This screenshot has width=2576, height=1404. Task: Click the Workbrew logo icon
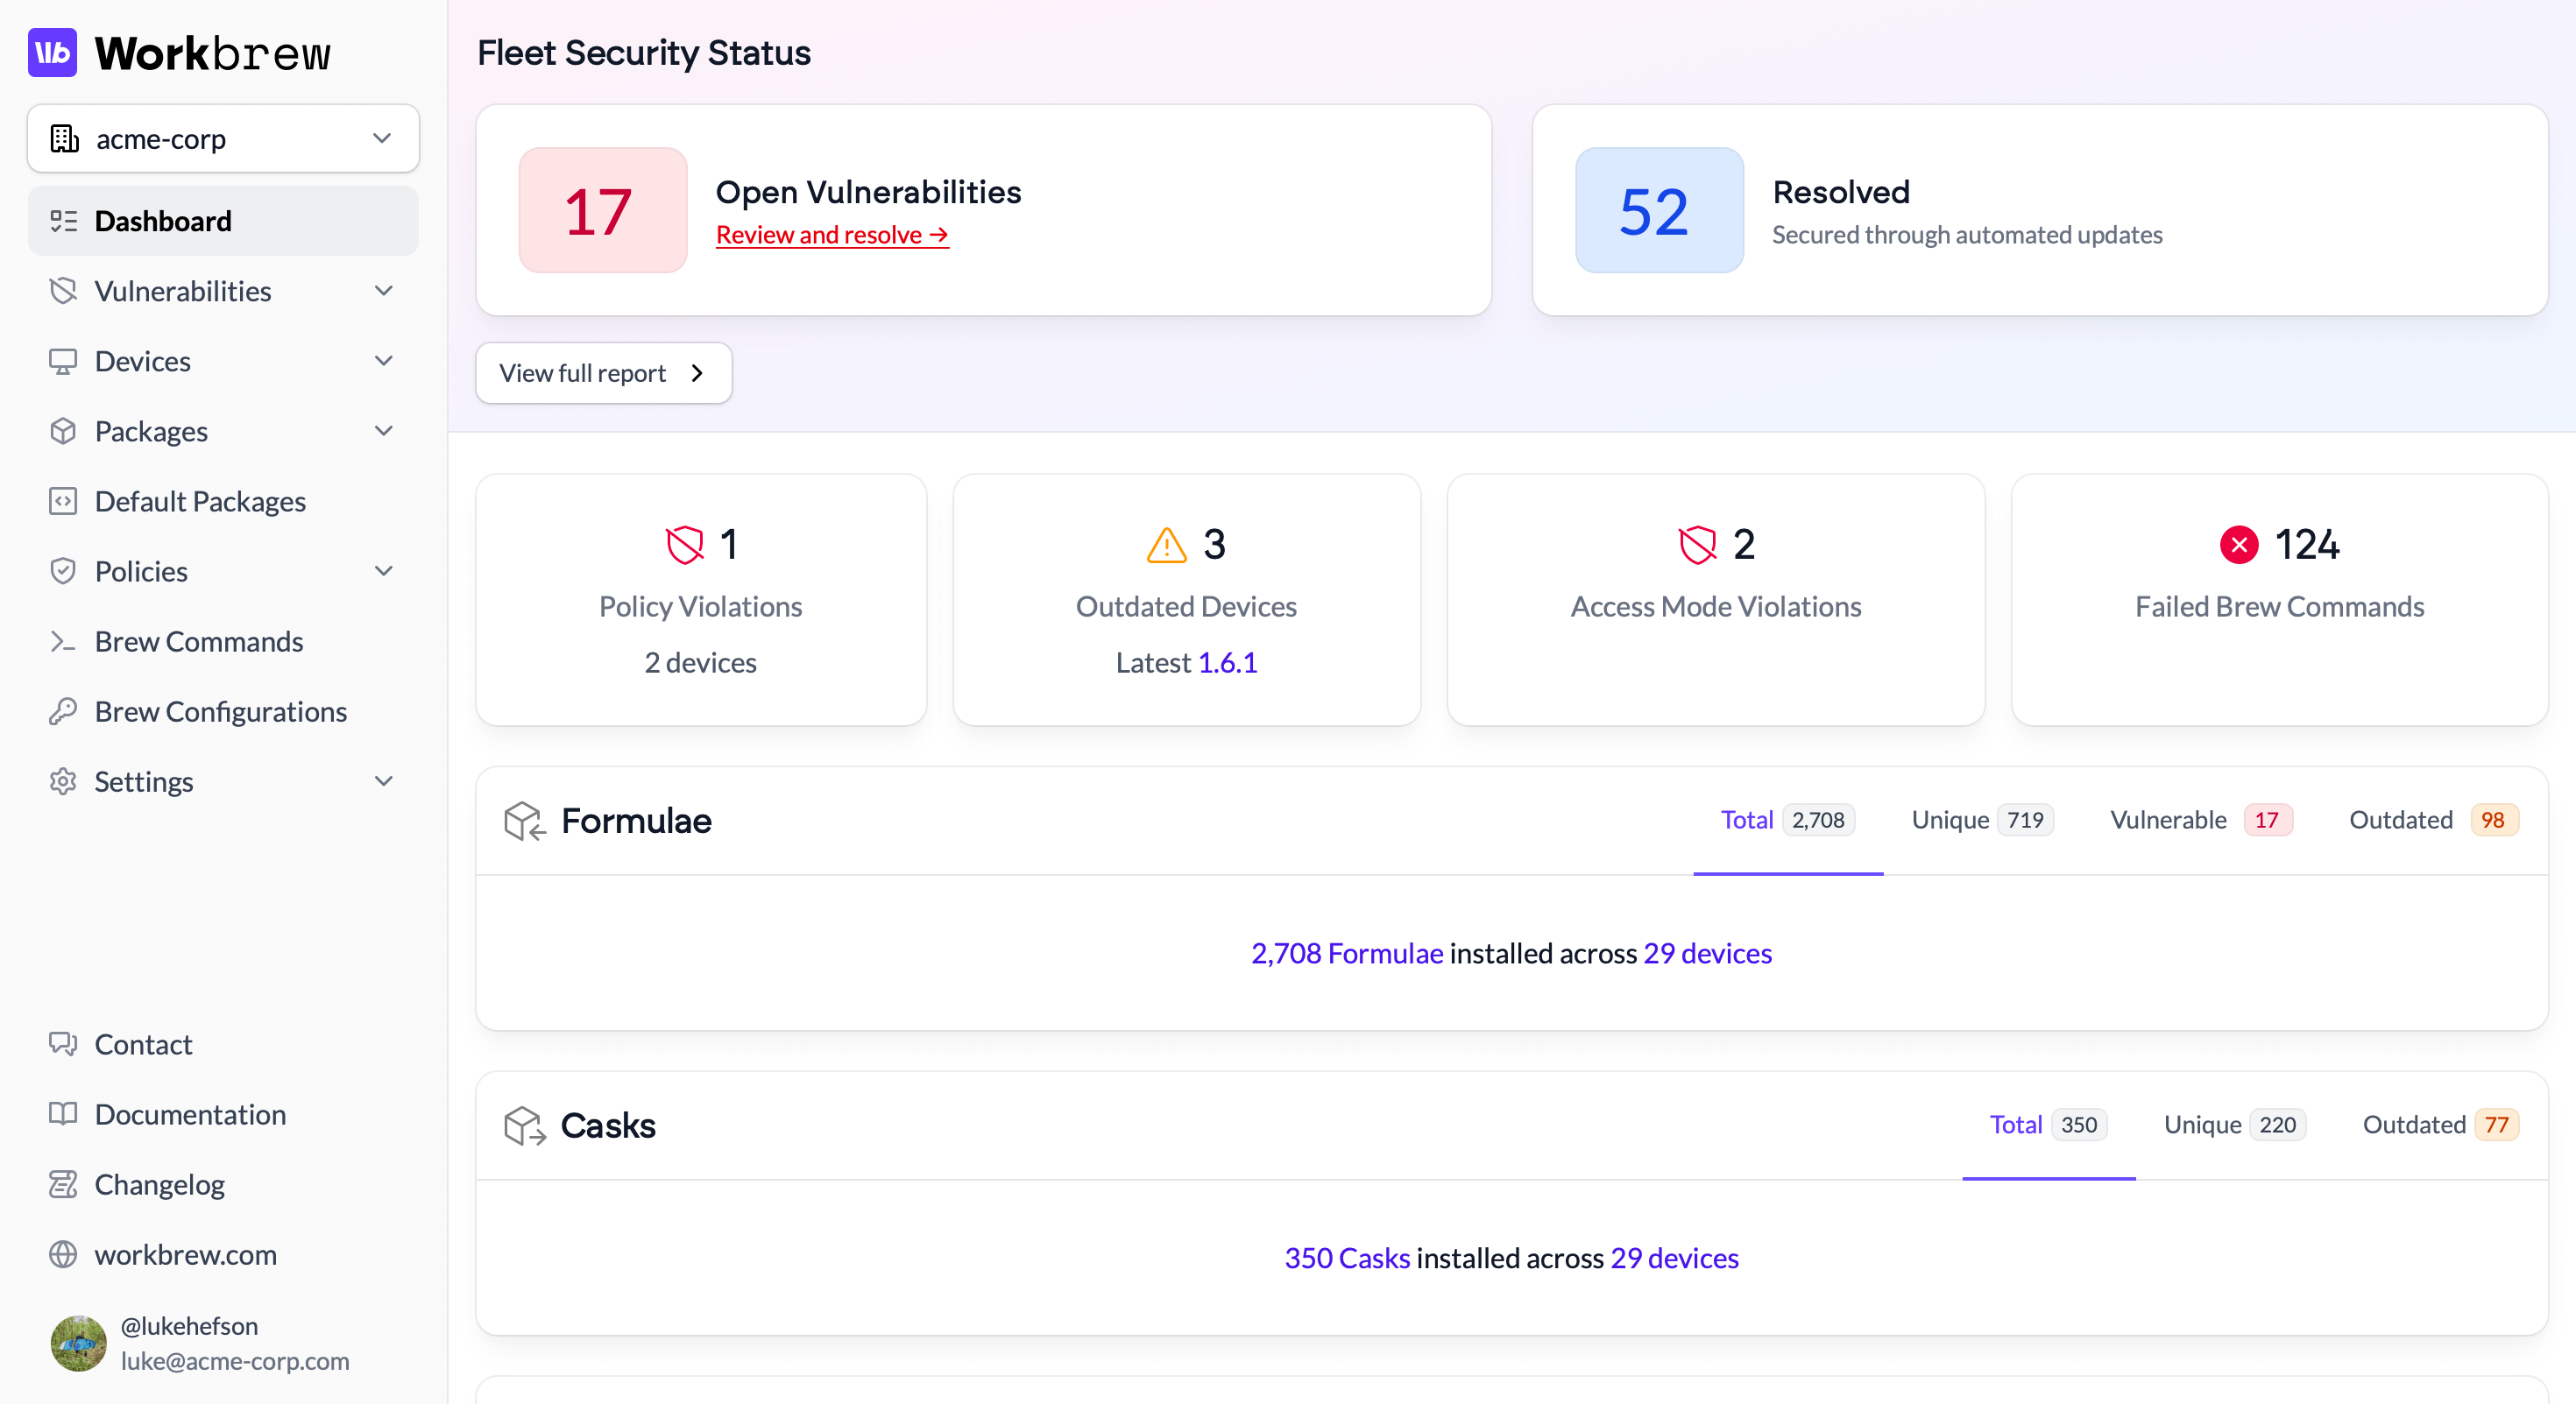[52, 53]
